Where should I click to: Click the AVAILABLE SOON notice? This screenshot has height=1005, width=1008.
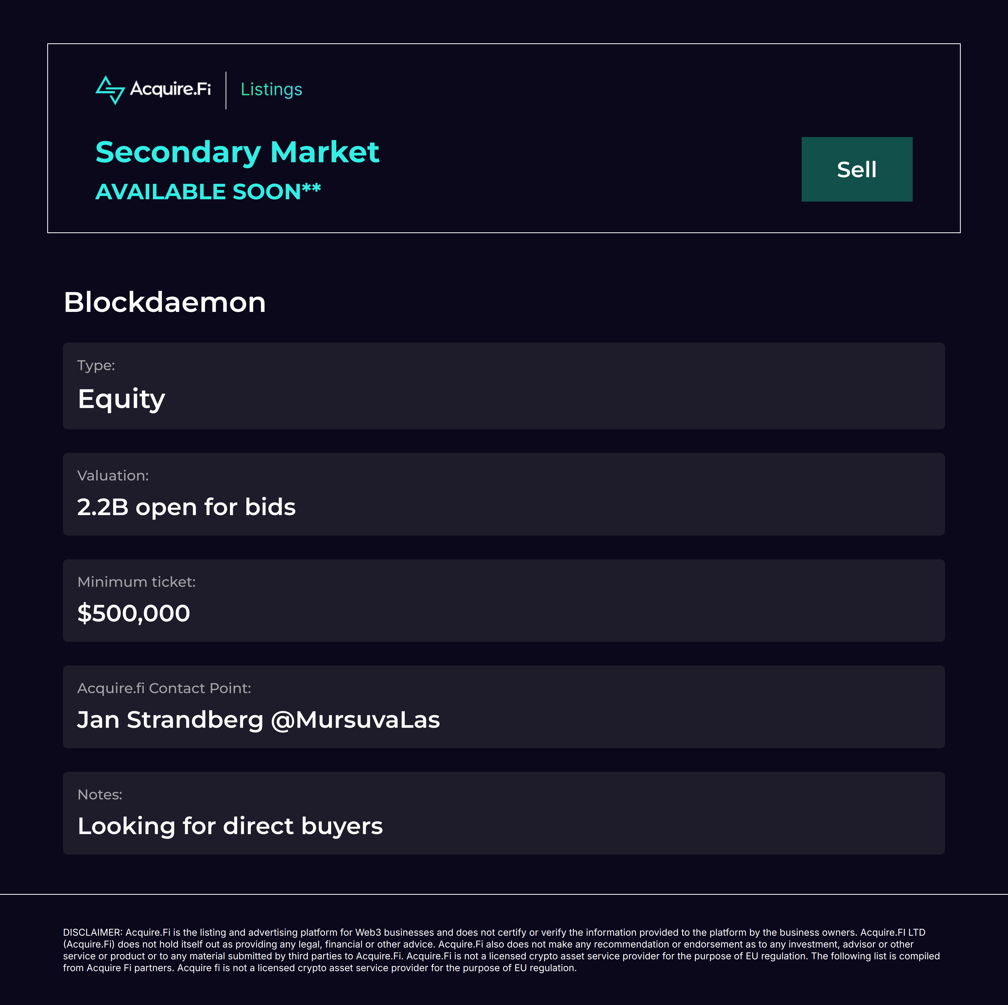[x=208, y=191]
